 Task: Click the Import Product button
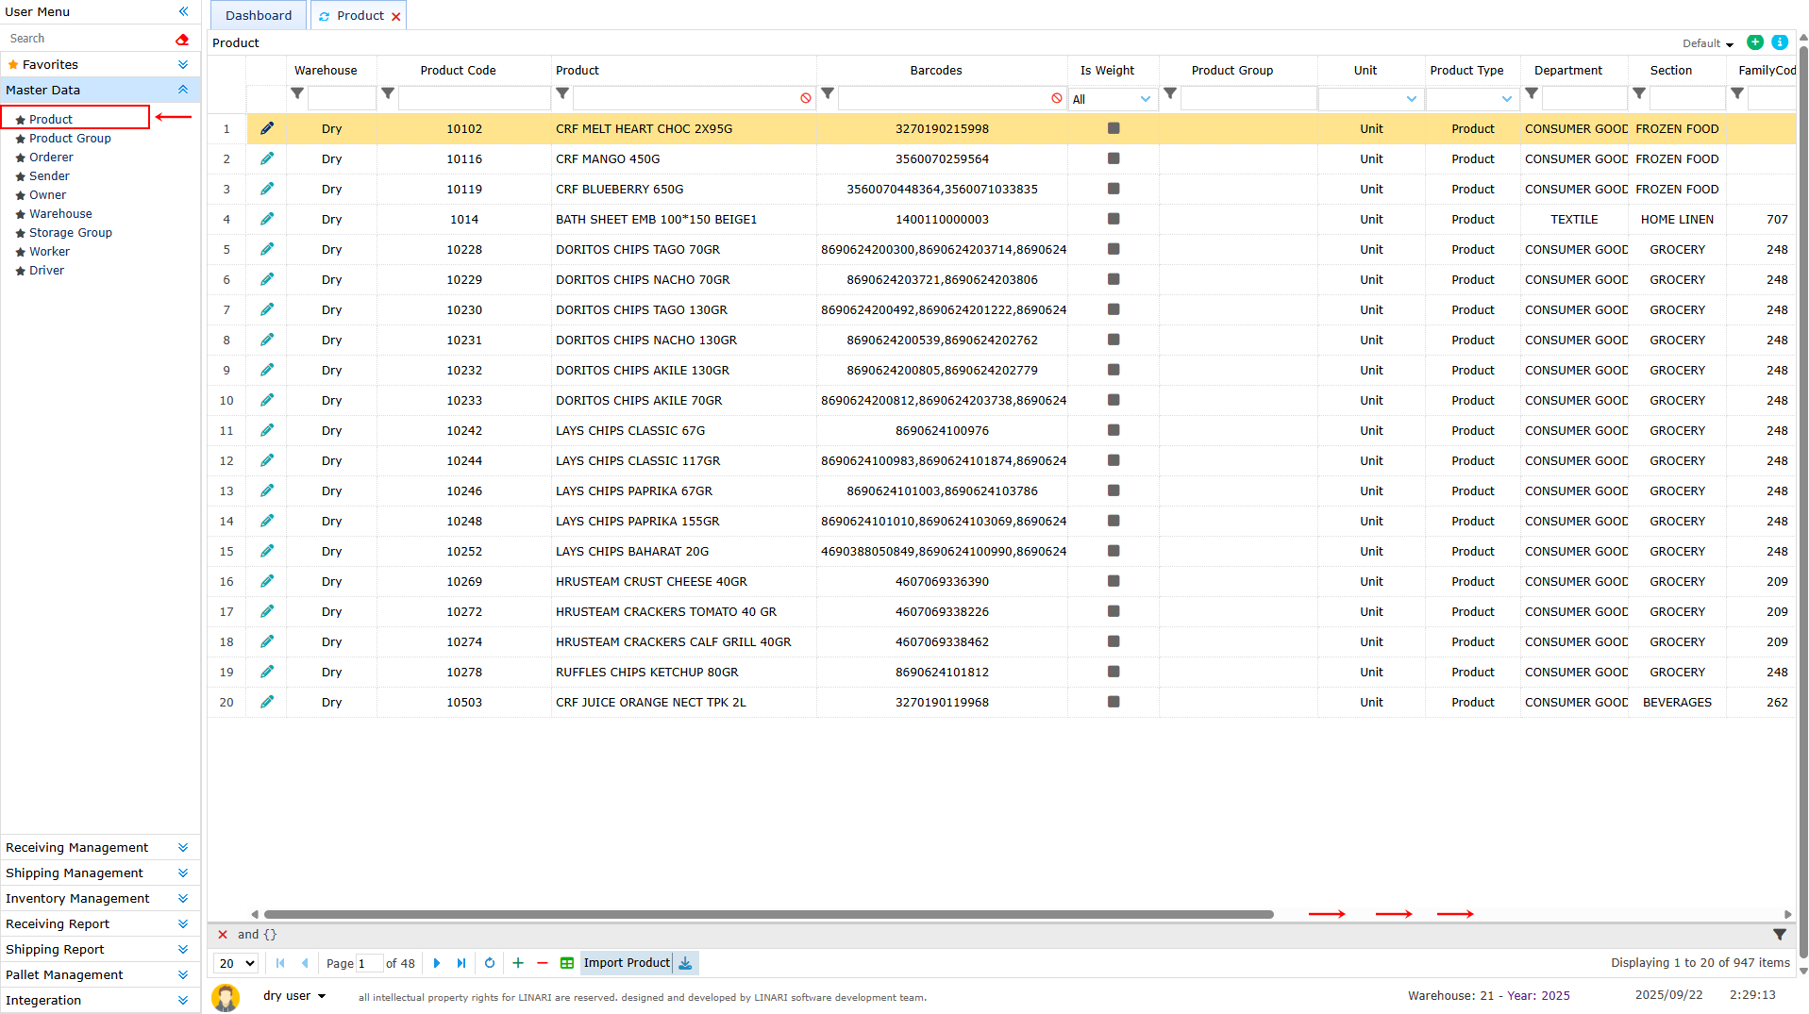point(626,963)
